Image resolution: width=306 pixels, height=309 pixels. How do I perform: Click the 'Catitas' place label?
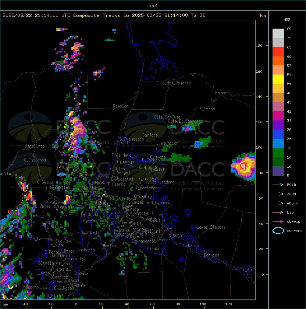pos(191,246)
